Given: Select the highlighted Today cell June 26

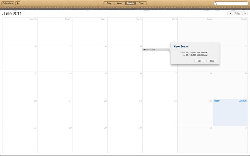Looking at the screenshot, I should tap(230, 112).
